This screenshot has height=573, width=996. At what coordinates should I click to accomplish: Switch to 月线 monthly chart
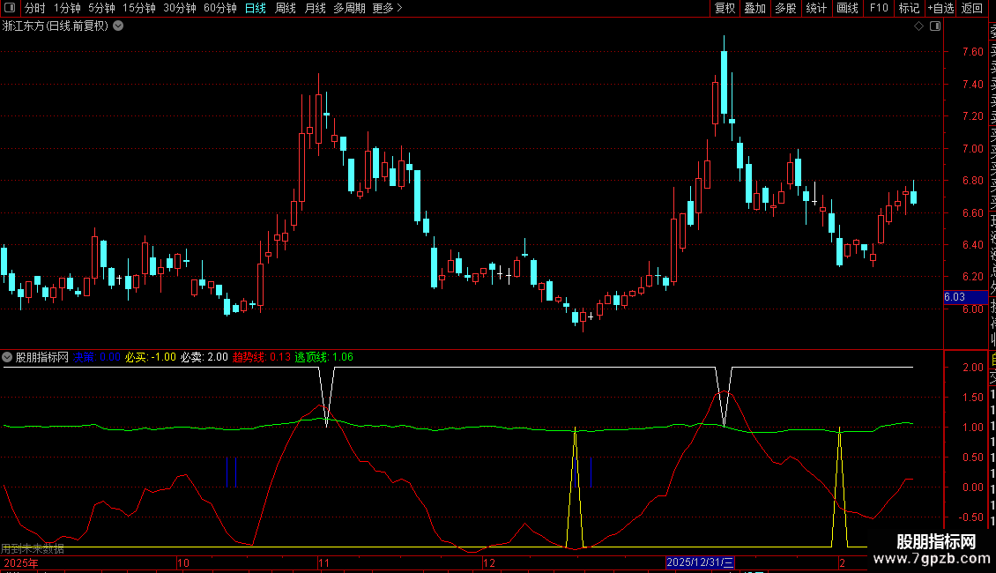pyautogui.click(x=315, y=8)
